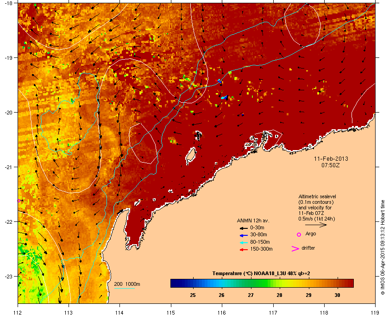The height and width of the screenshot is (315, 389).
Task: Click the colorbar tick label 26
Action: [221, 295]
